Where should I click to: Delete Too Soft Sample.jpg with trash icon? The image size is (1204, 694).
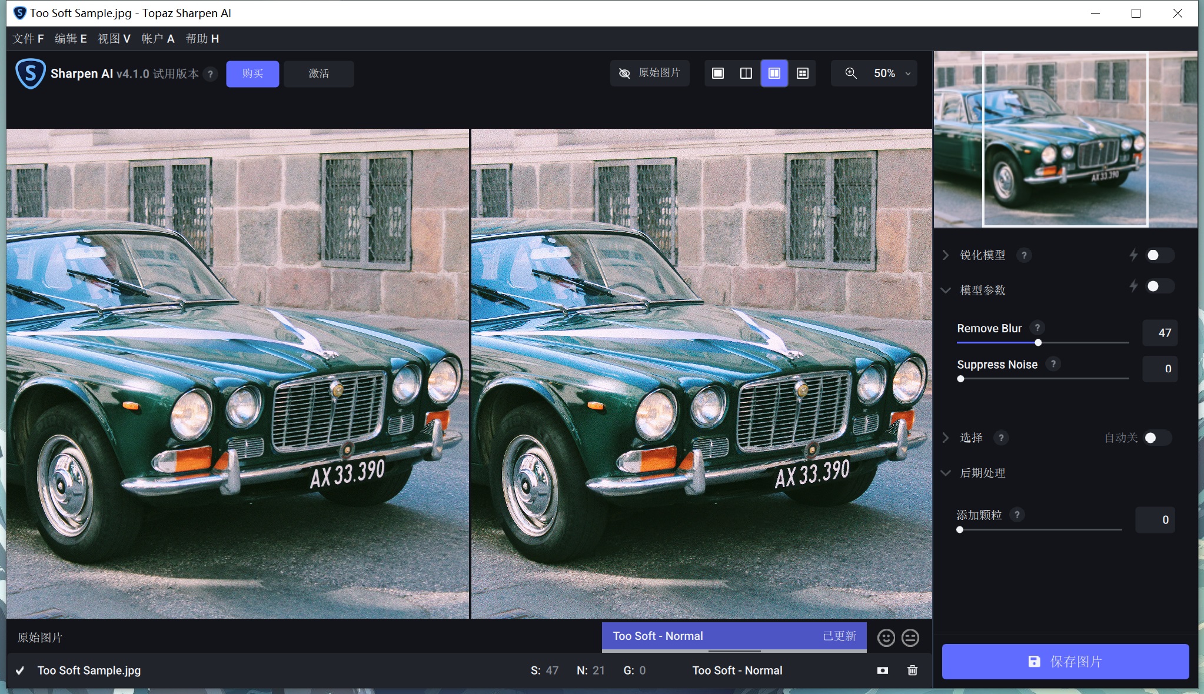pyautogui.click(x=912, y=670)
